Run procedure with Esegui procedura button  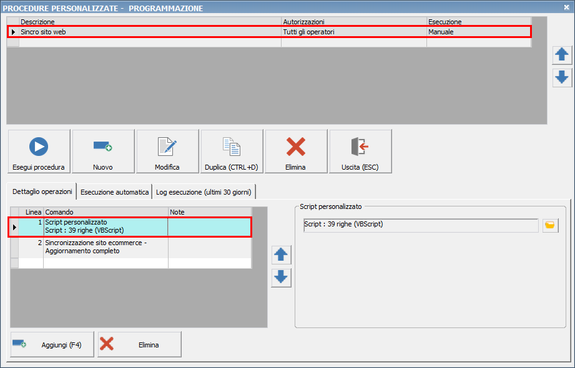[x=39, y=152]
